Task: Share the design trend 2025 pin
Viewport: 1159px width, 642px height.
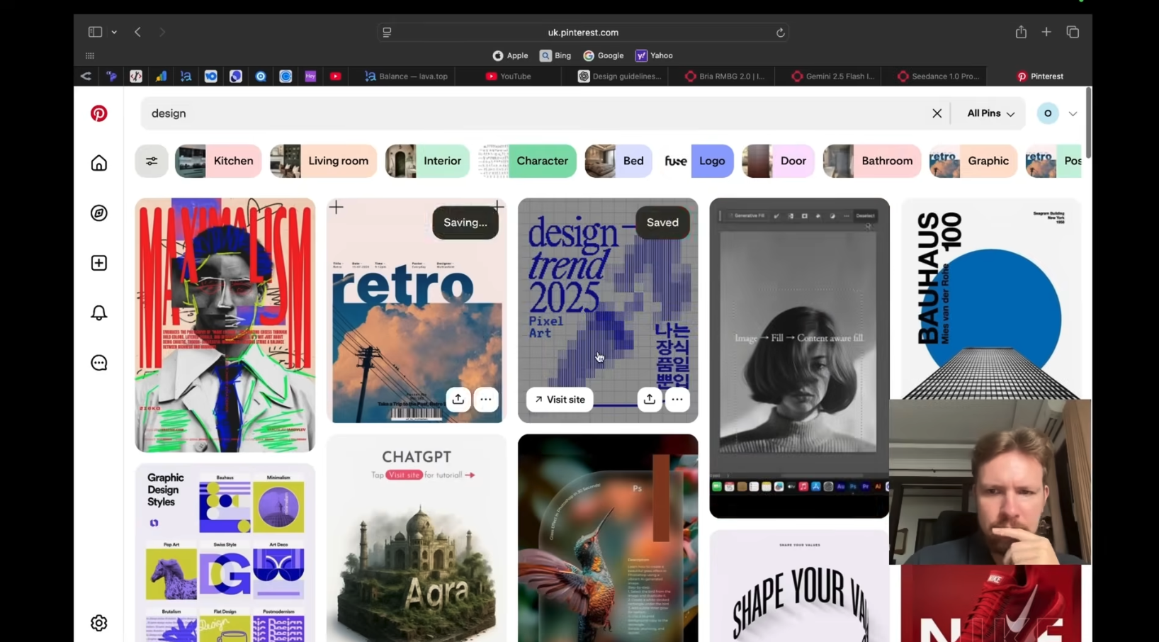Action: click(649, 400)
